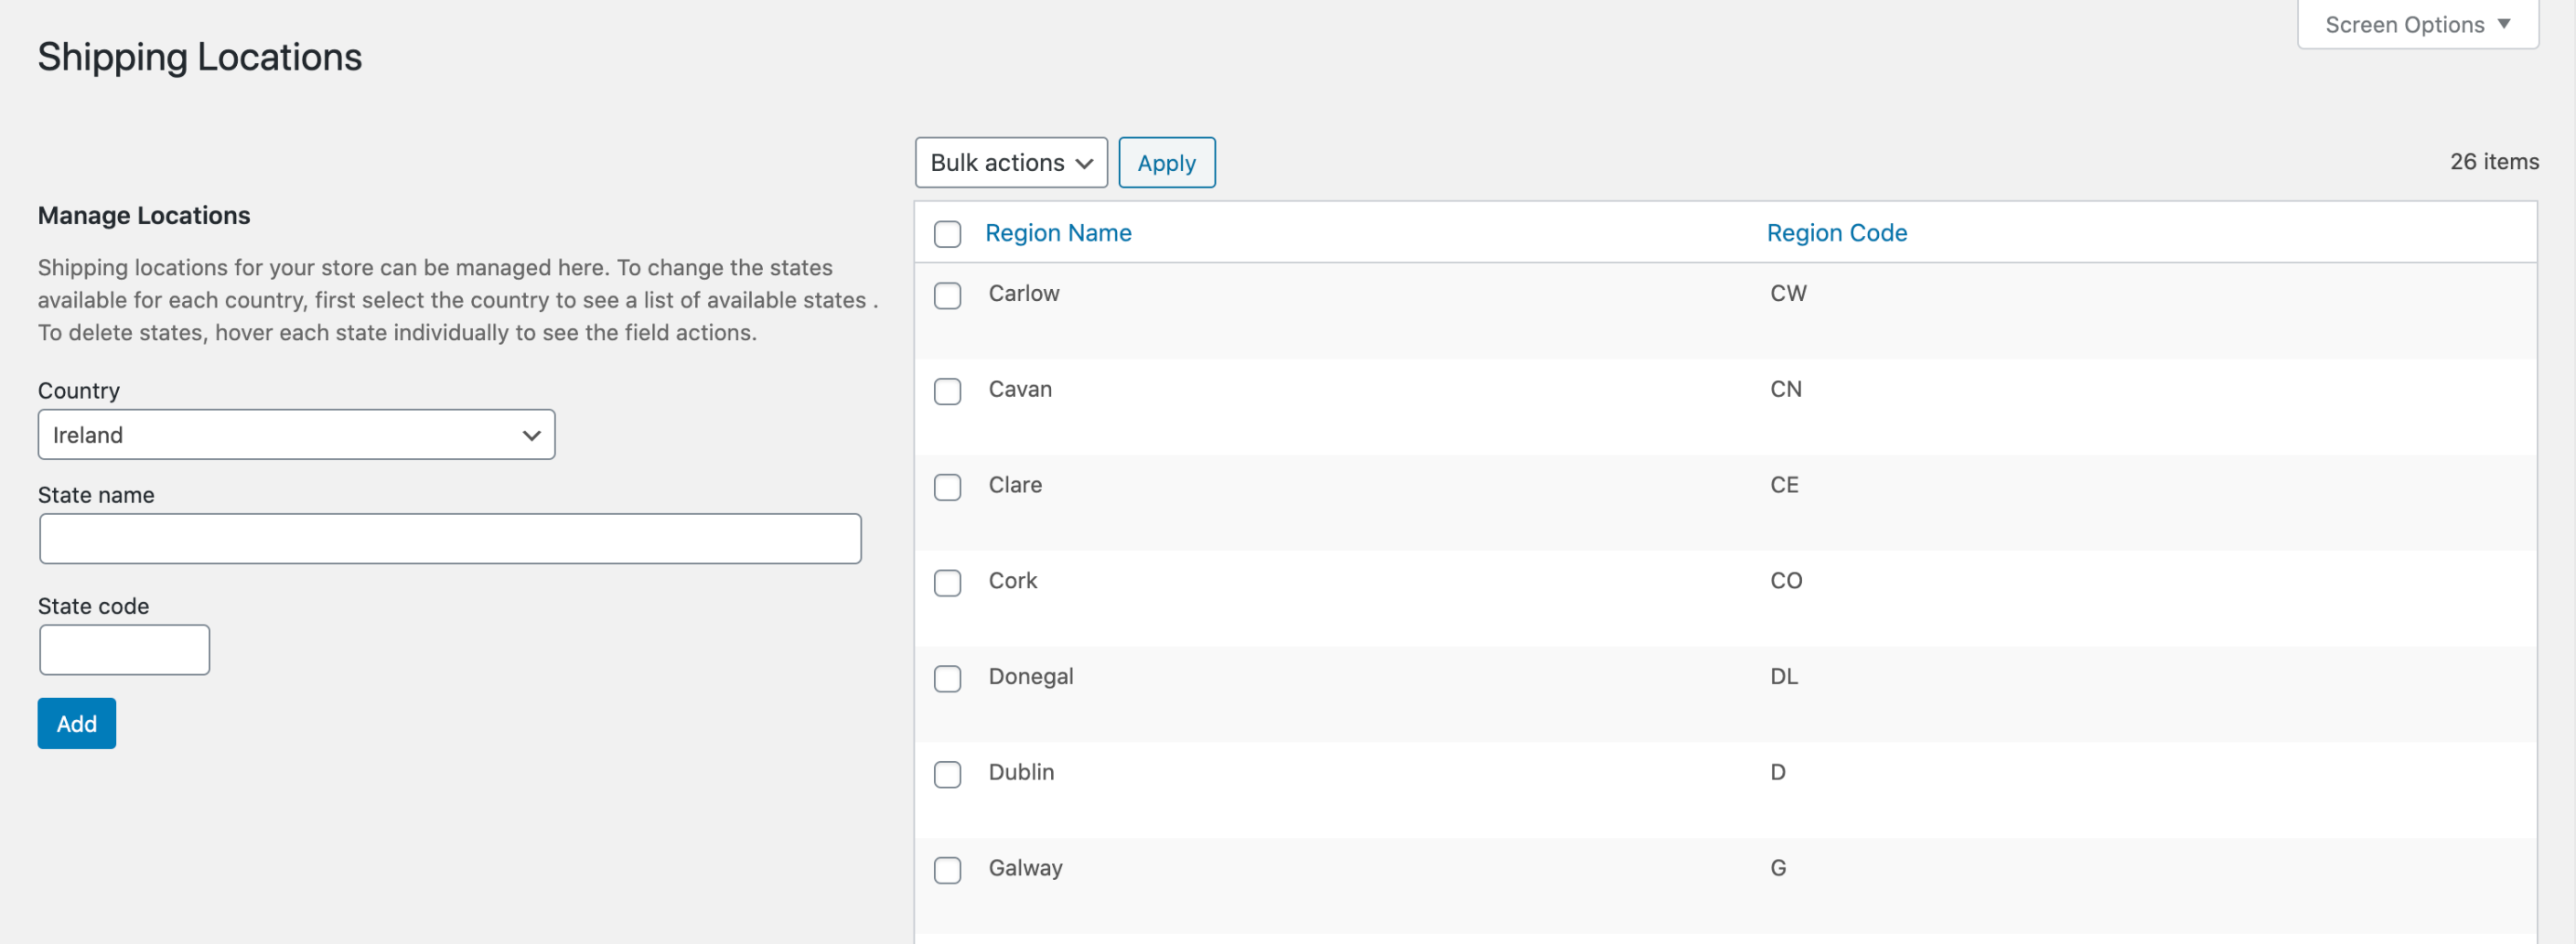
Task: Toggle the select-all checkbox in table header
Action: [947, 233]
